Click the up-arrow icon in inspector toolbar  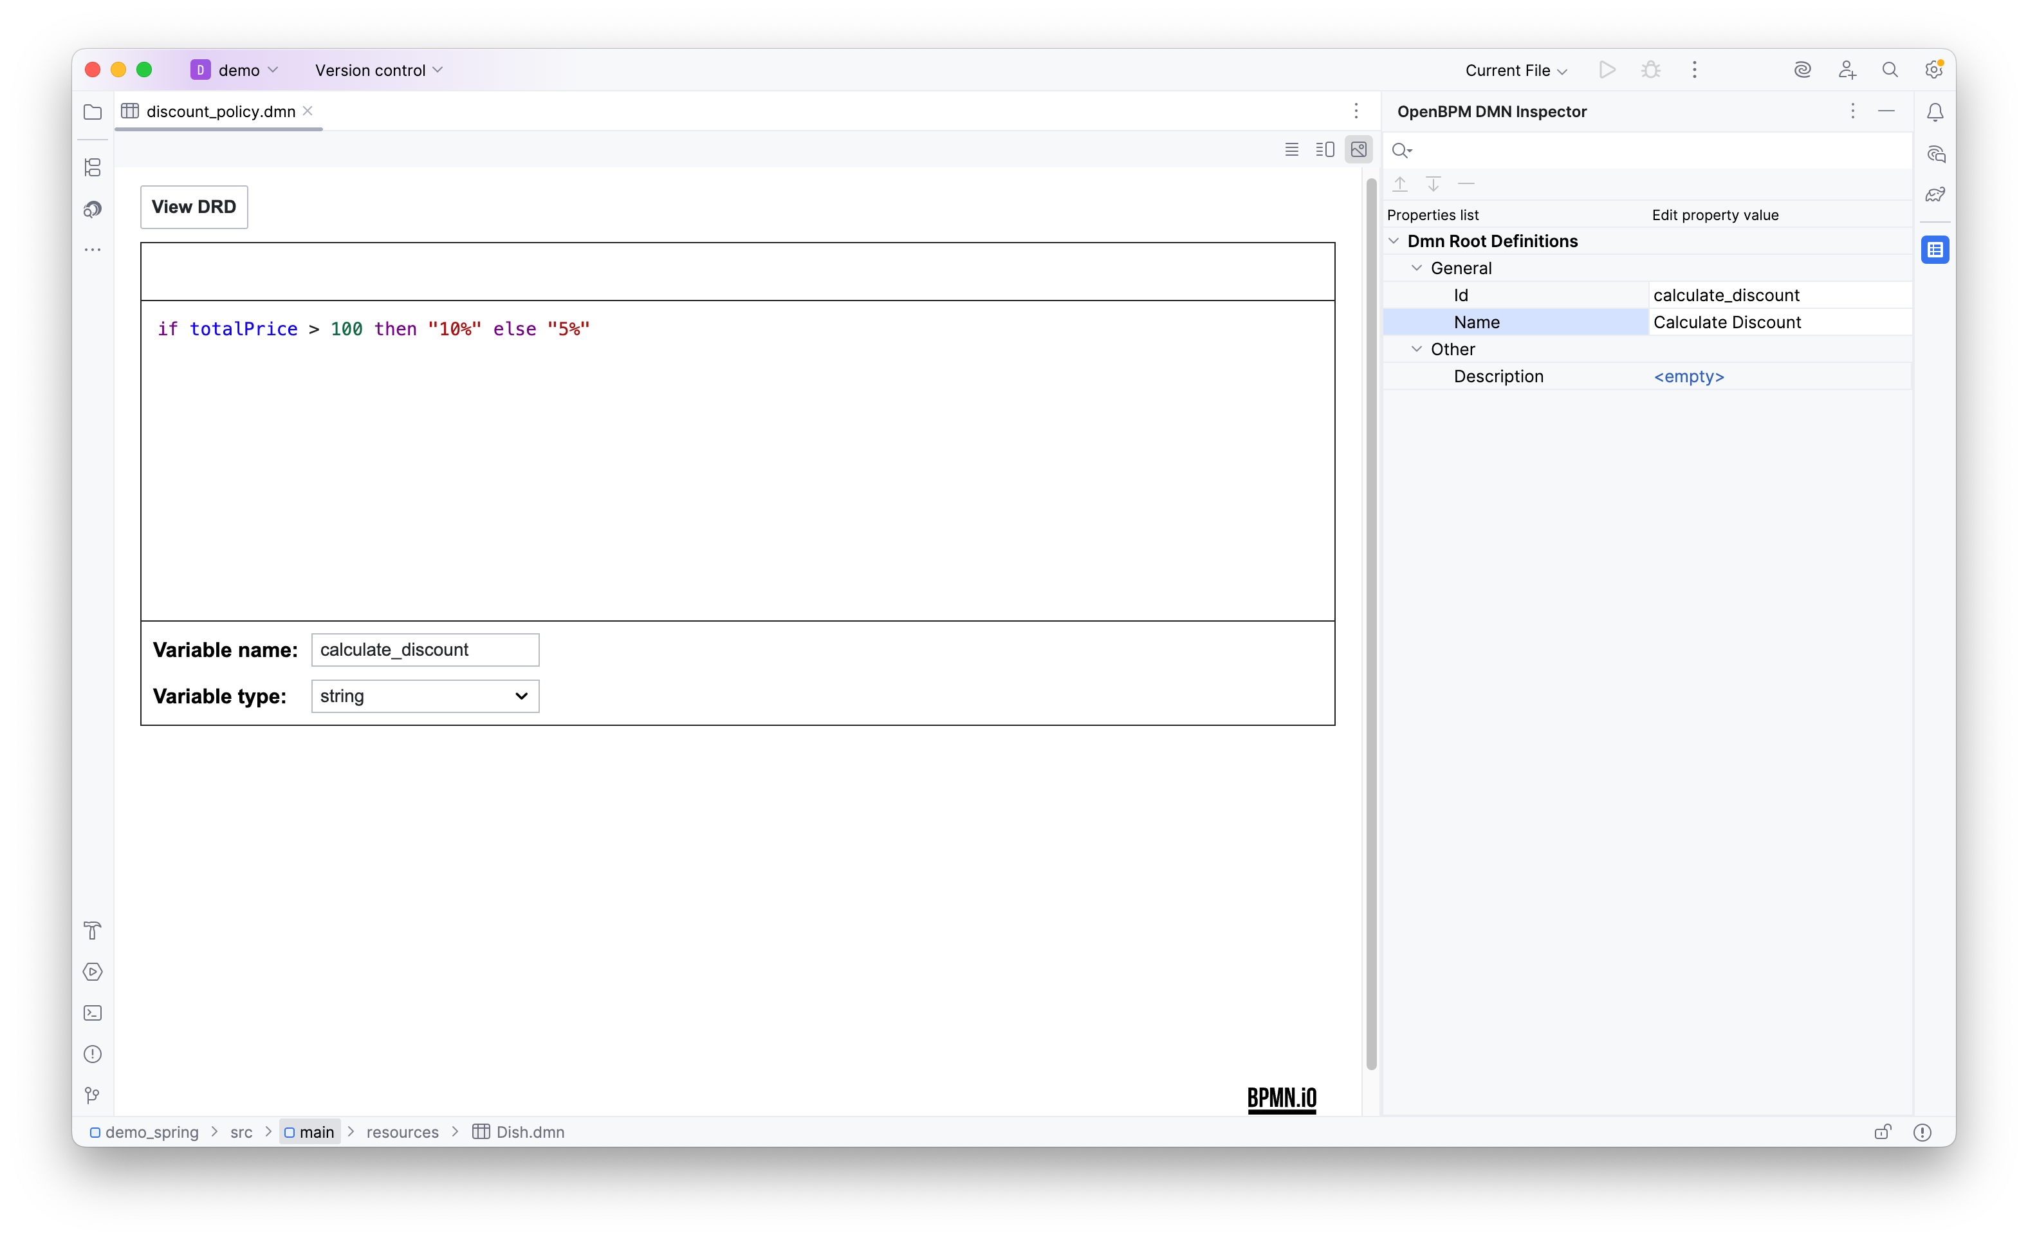1400,184
